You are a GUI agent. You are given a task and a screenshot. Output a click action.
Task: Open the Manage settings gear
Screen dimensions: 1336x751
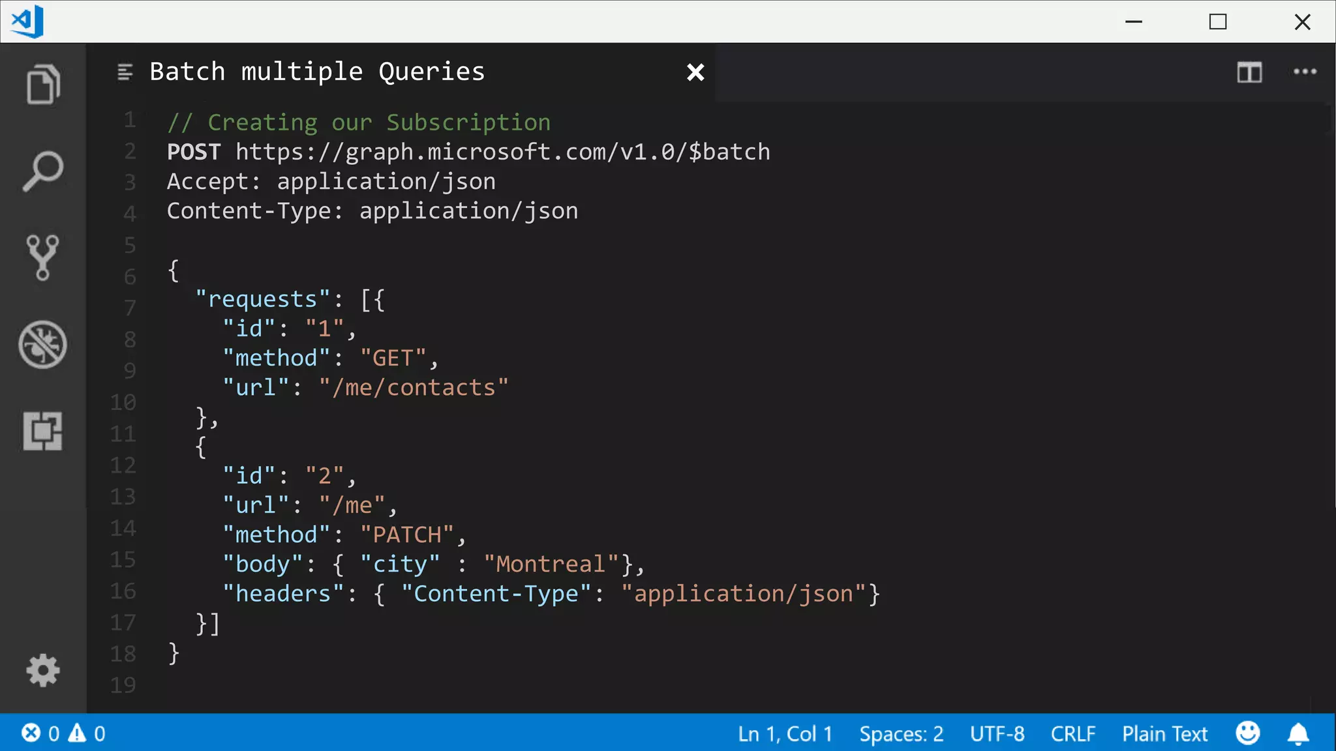pos(43,670)
